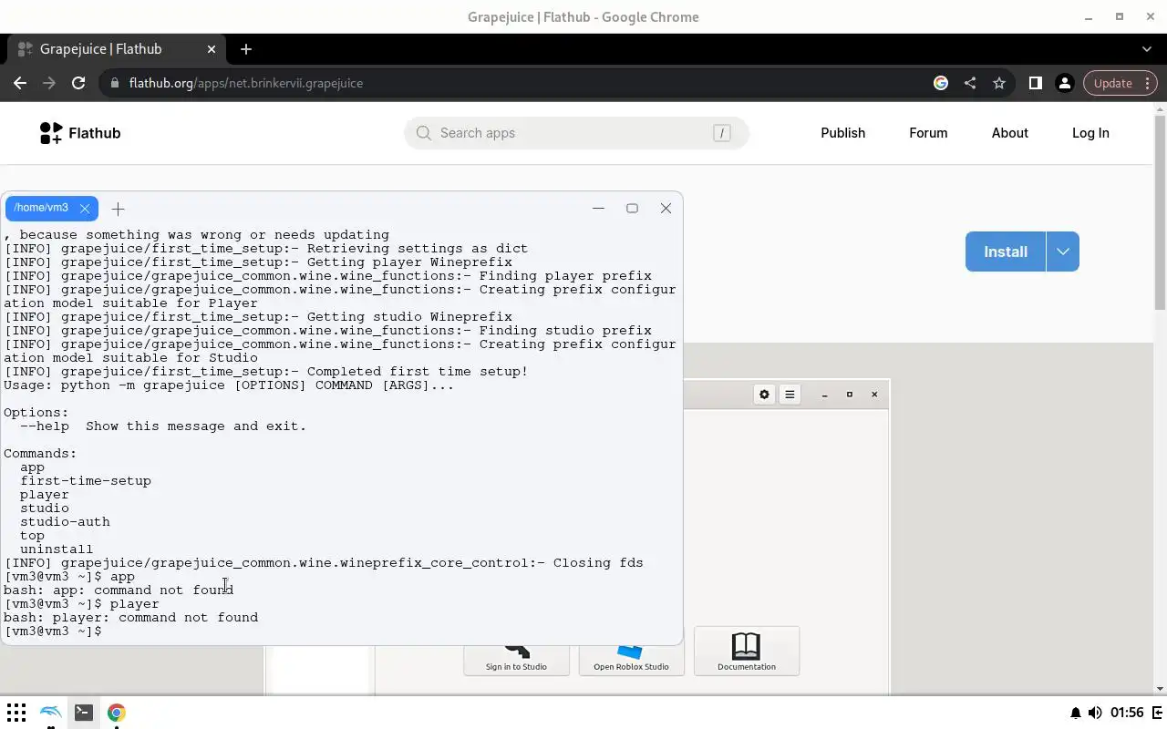Focus the Search apps field
This screenshot has height=729, width=1167.
coord(576,133)
